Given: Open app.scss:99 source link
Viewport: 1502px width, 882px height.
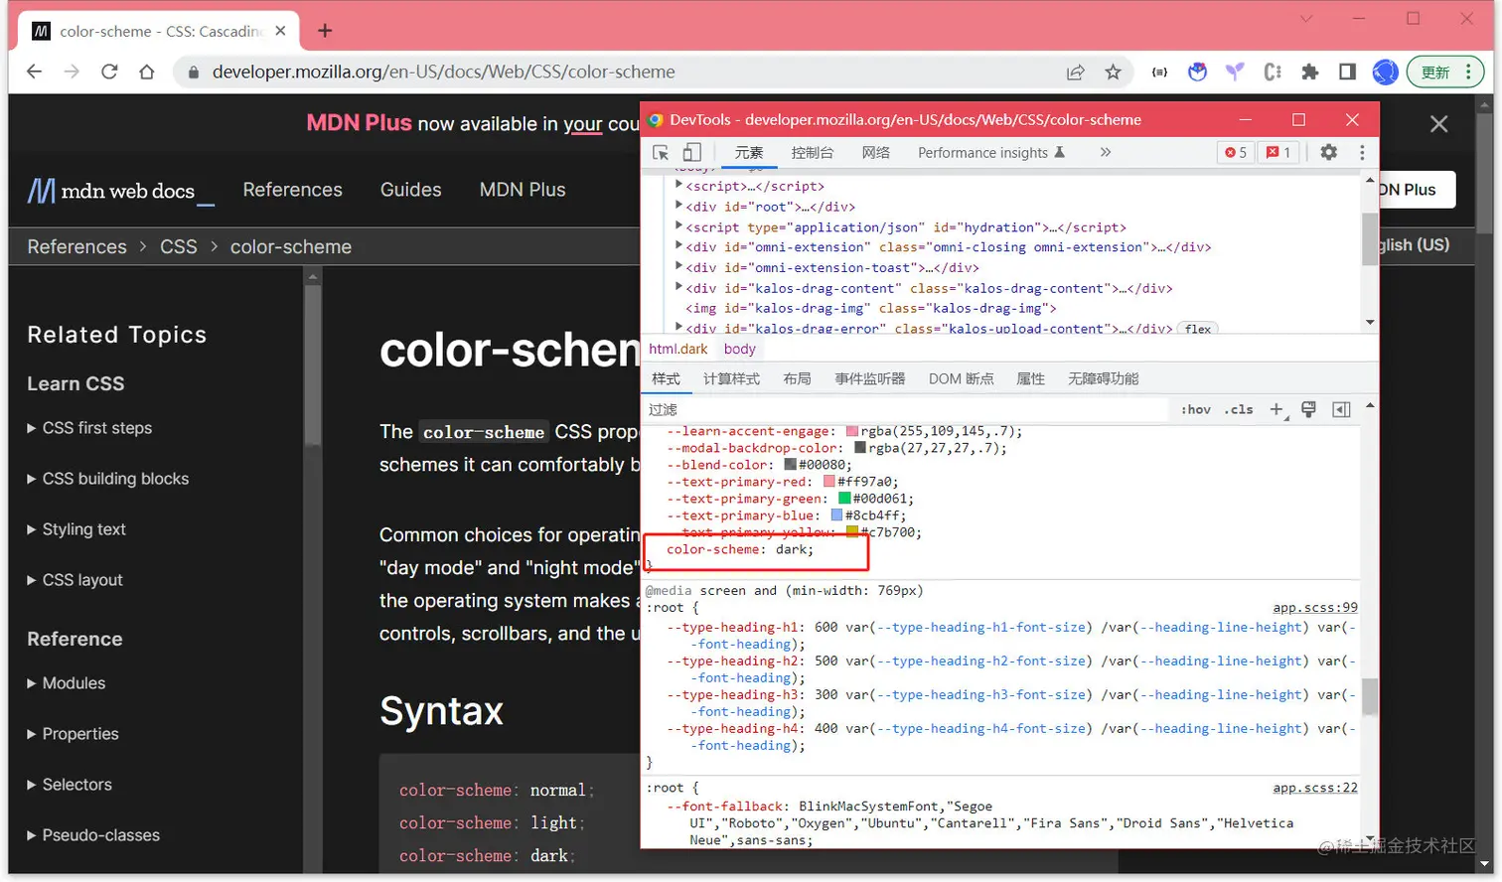Looking at the screenshot, I should (x=1314, y=607).
